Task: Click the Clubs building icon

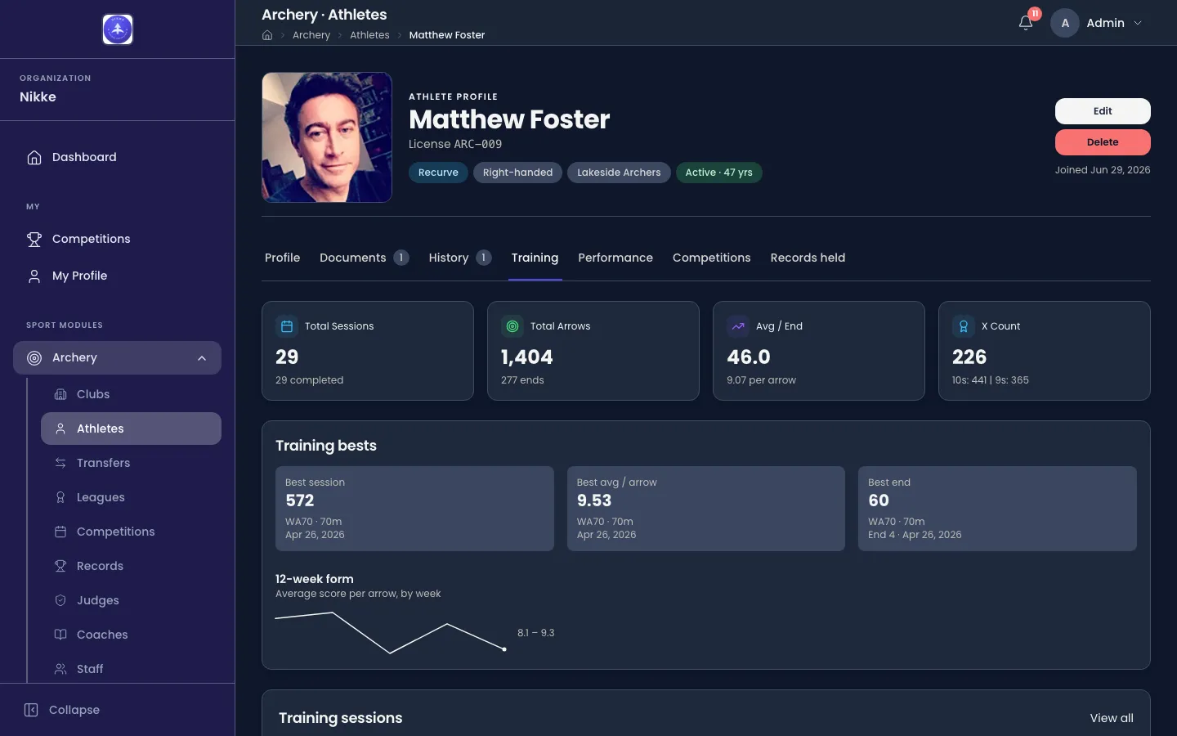Action: pyautogui.click(x=60, y=394)
